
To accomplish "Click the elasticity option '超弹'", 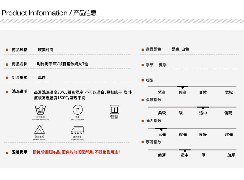I will pos(229,134).
